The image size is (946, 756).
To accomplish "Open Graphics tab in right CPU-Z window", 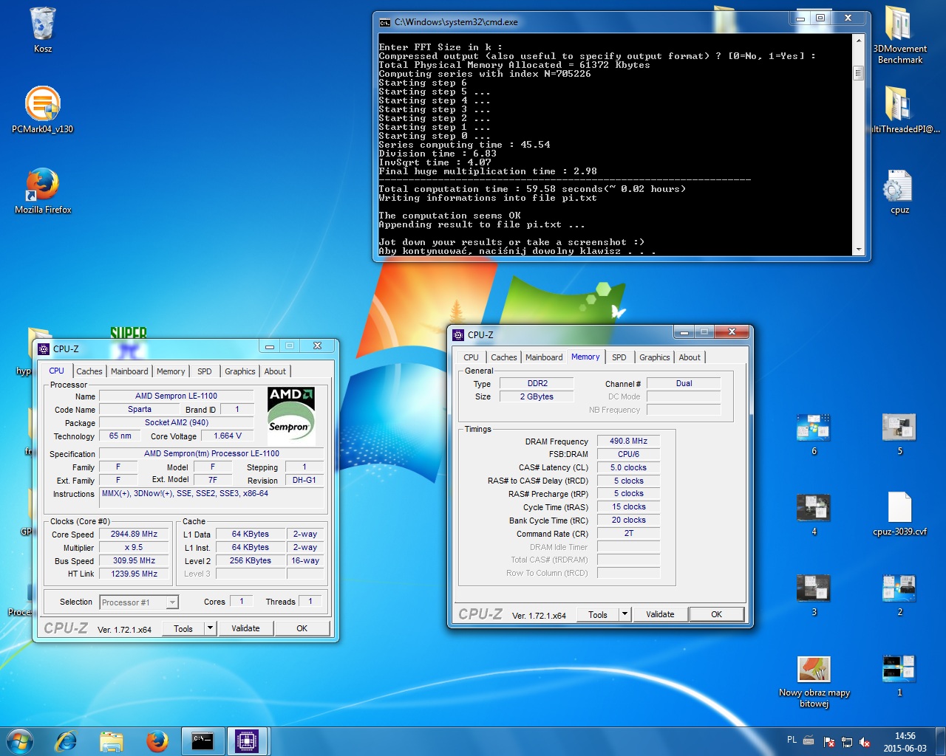I will click(655, 357).
